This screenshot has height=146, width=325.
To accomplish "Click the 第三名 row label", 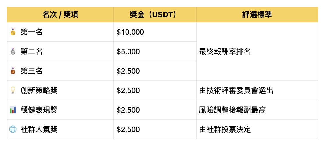I will pos(32,71).
